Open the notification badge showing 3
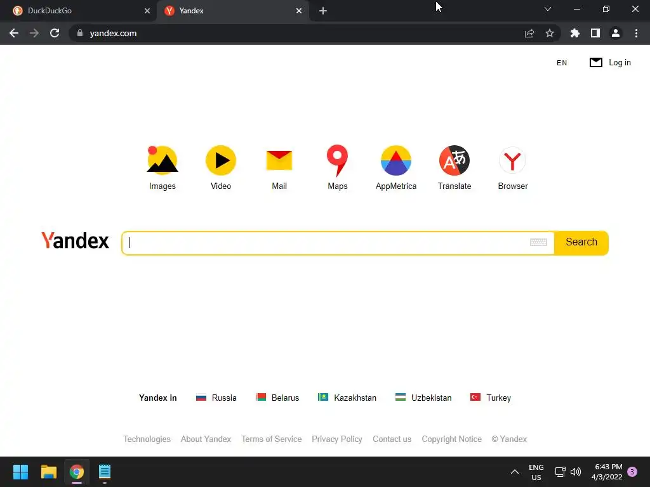This screenshot has height=487, width=650. (632, 472)
